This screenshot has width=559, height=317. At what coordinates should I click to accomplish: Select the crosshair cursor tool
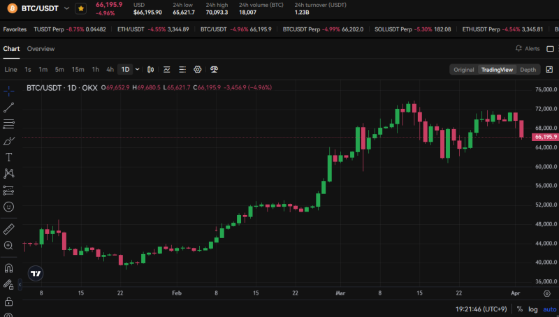coord(9,91)
